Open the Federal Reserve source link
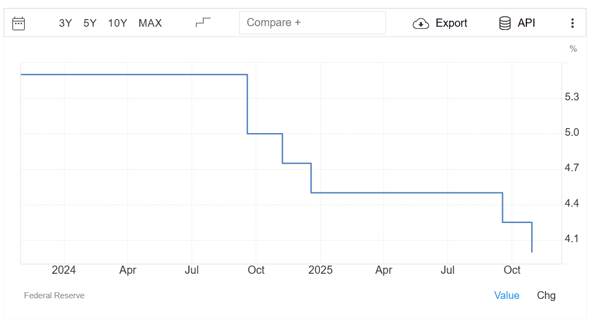 [x=54, y=296]
